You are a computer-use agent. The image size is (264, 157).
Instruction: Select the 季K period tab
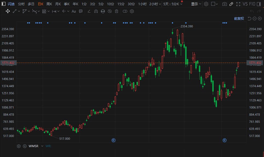coord(67,4)
